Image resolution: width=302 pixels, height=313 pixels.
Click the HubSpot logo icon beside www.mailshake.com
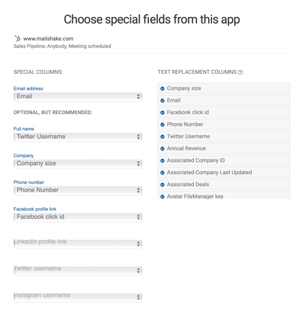point(18,39)
